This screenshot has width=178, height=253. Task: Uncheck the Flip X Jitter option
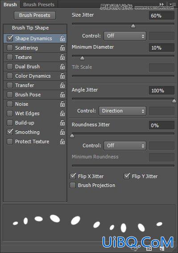(73, 176)
